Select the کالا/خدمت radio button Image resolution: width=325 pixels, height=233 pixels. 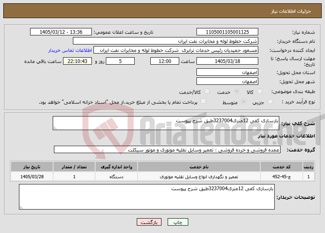point(207,91)
